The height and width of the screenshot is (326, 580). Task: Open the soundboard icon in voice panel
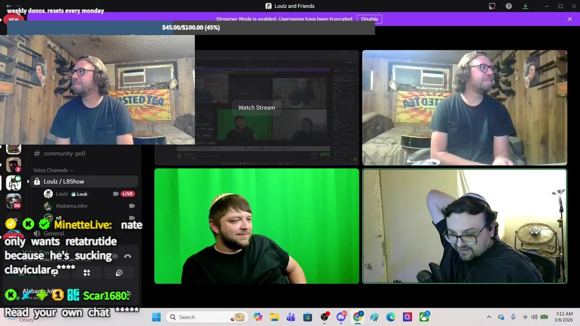tap(119, 273)
